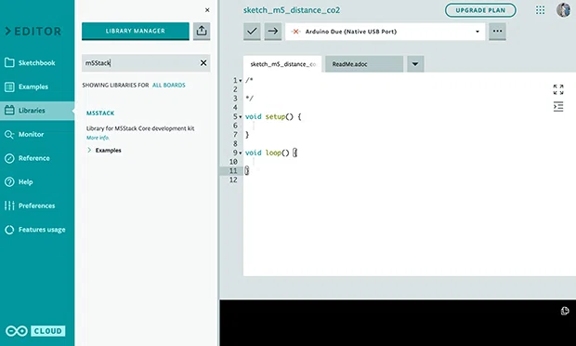Screen dimensions: 576x346
Task: Fold the comment block at line 1
Action: tap(241, 81)
